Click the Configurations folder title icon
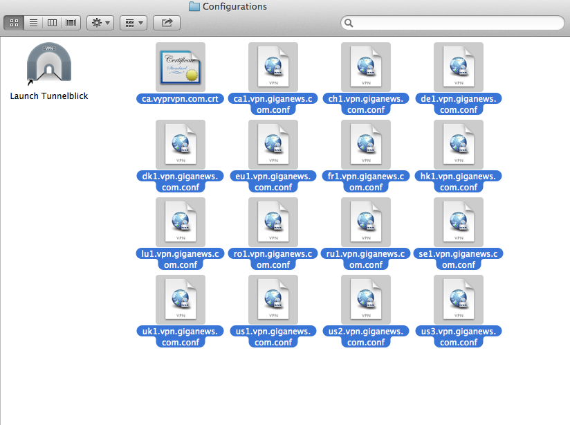The width and height of the screenshot is (570, 425). point(194,6)
